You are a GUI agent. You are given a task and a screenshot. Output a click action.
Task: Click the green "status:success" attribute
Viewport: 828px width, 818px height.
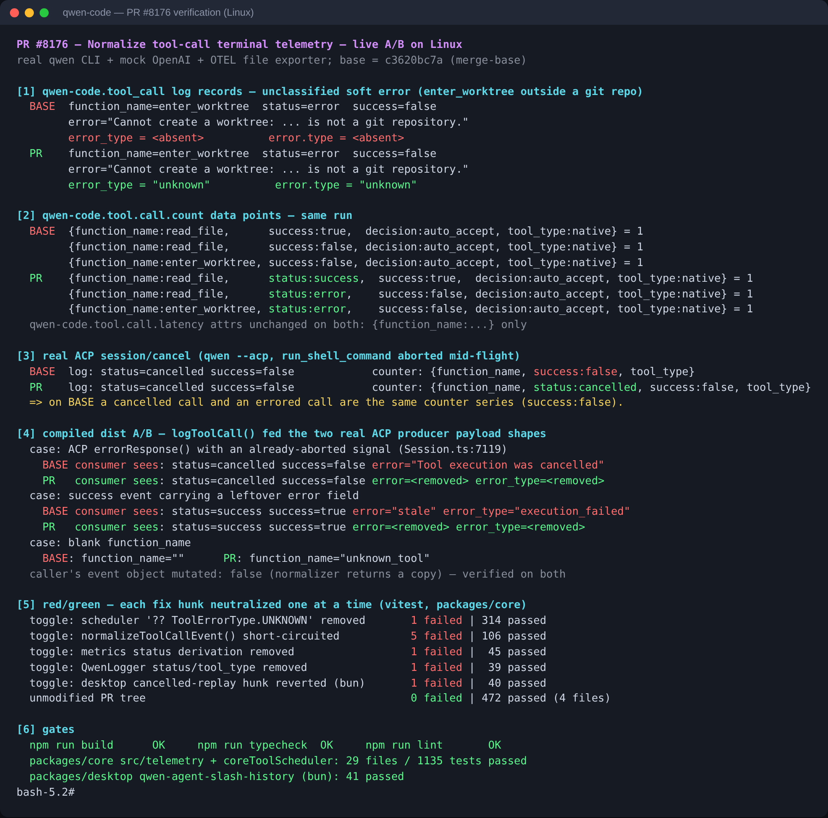point(313,278)
